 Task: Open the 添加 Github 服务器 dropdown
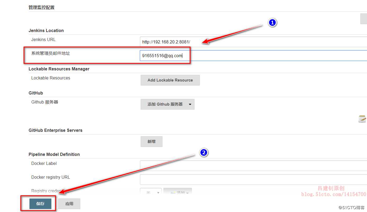click(x=167, y=104)
